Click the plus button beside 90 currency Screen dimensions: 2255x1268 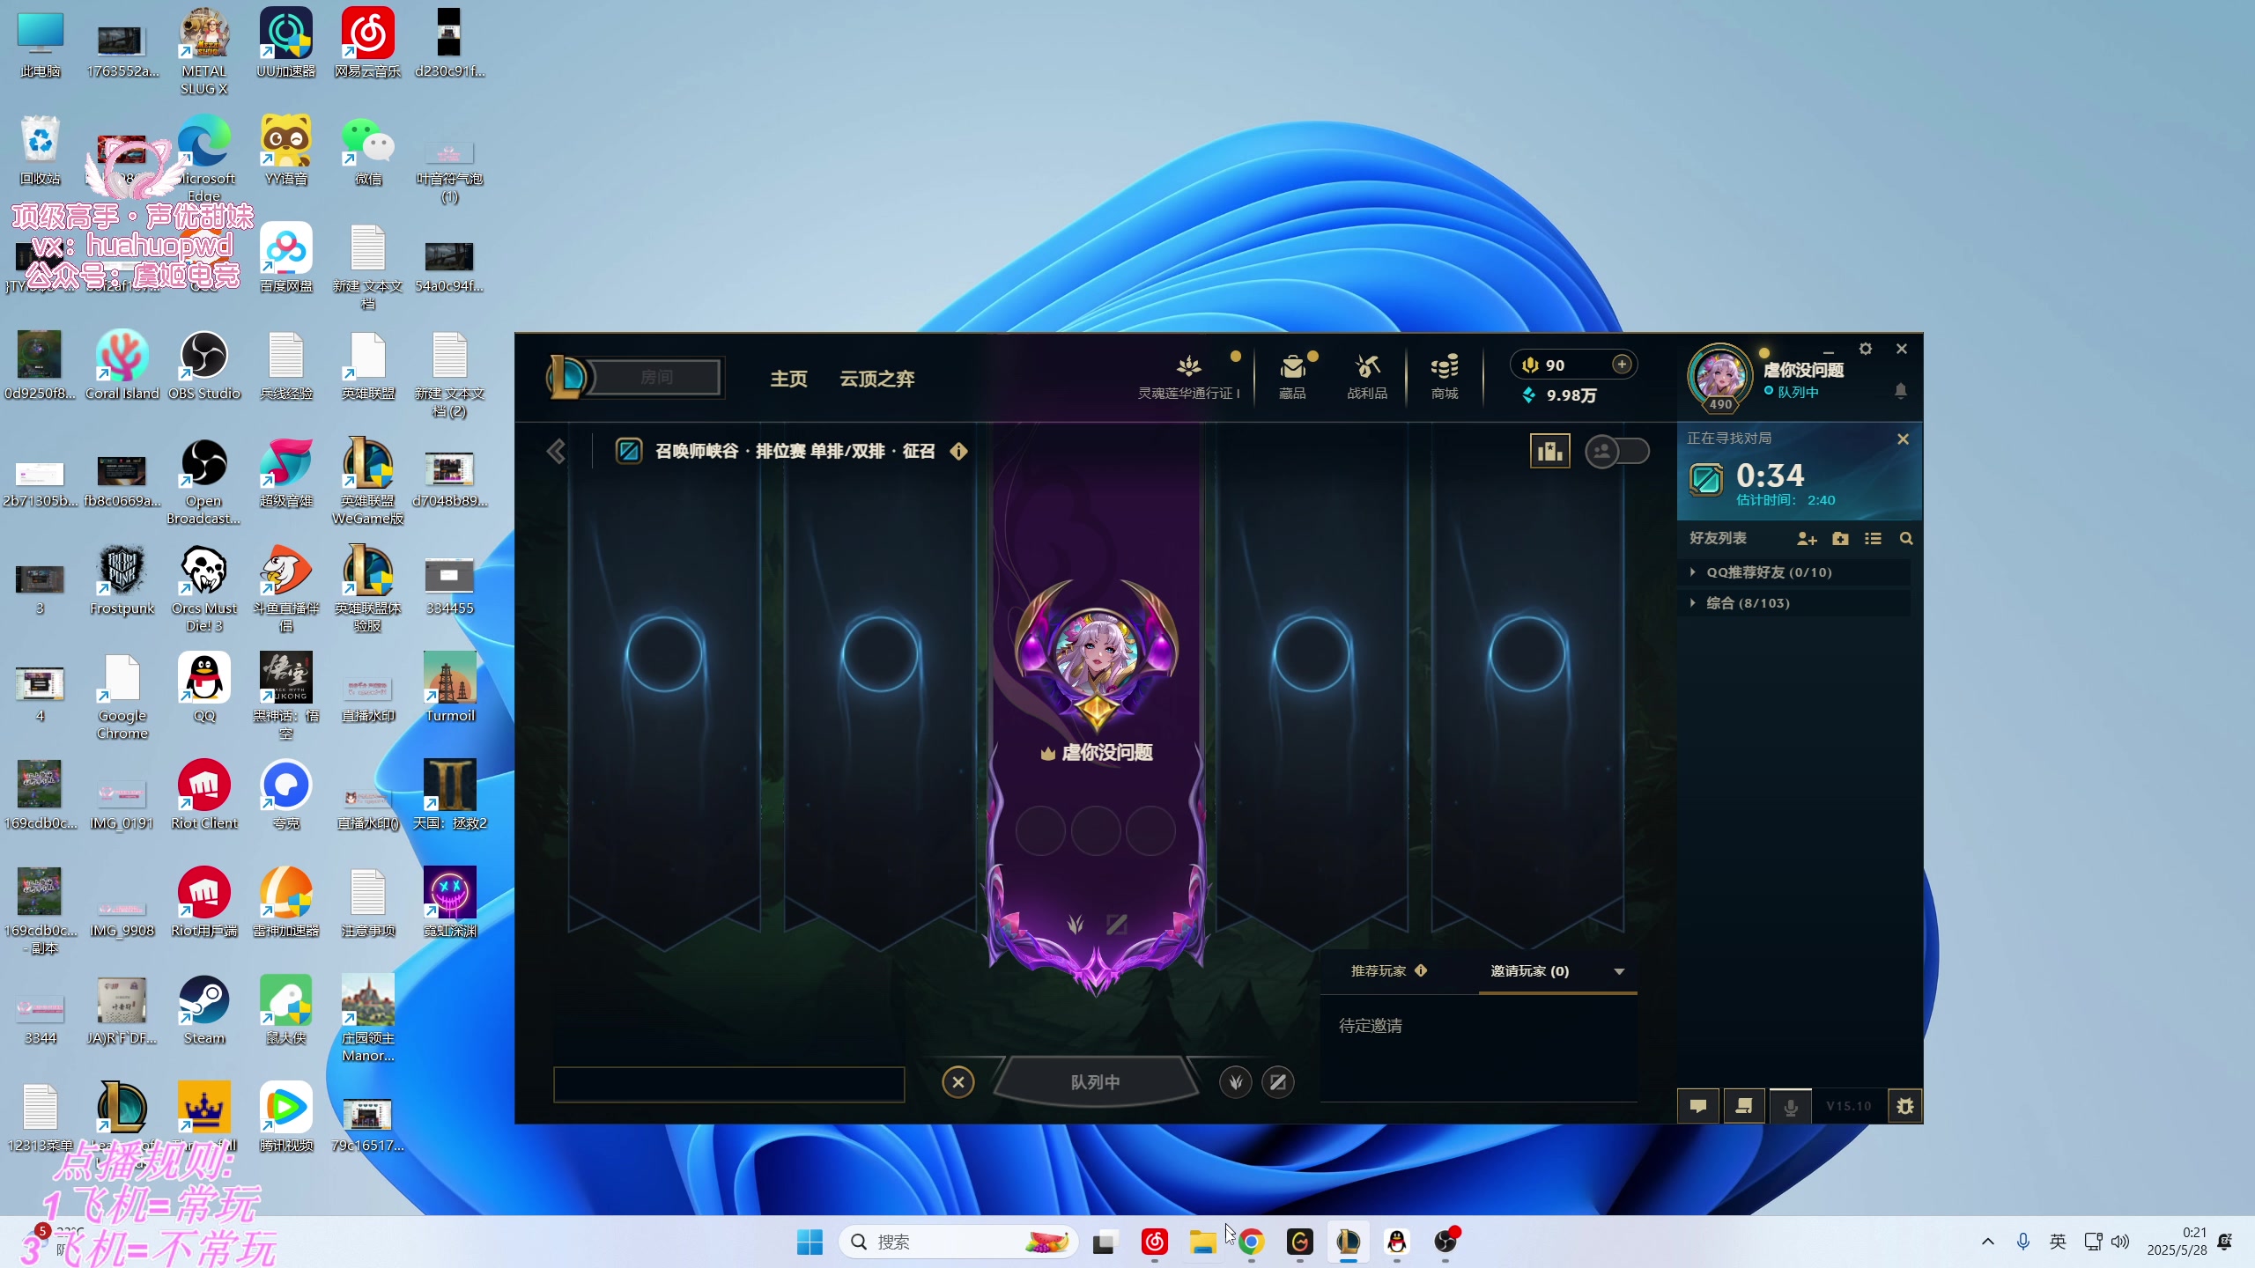click(x=1622, y=365)
